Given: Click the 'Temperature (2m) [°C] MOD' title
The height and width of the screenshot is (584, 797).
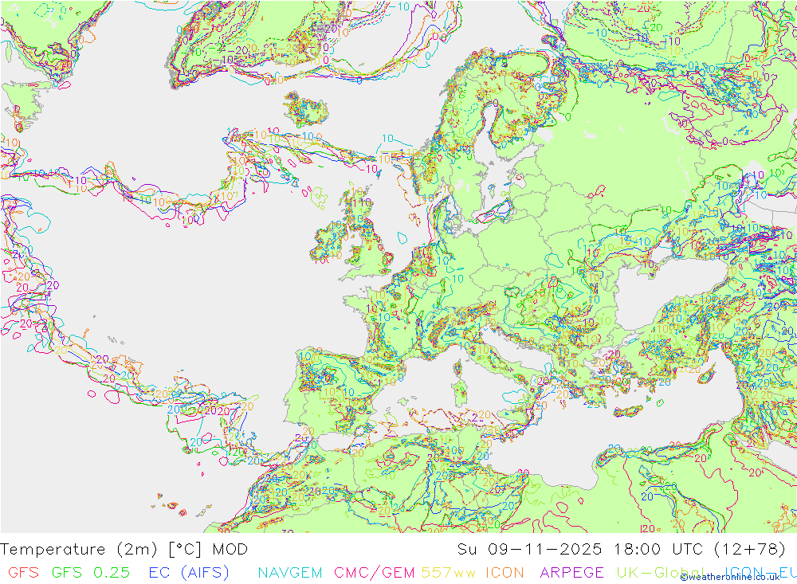Looking at the screenshot, I should (124, 549).
